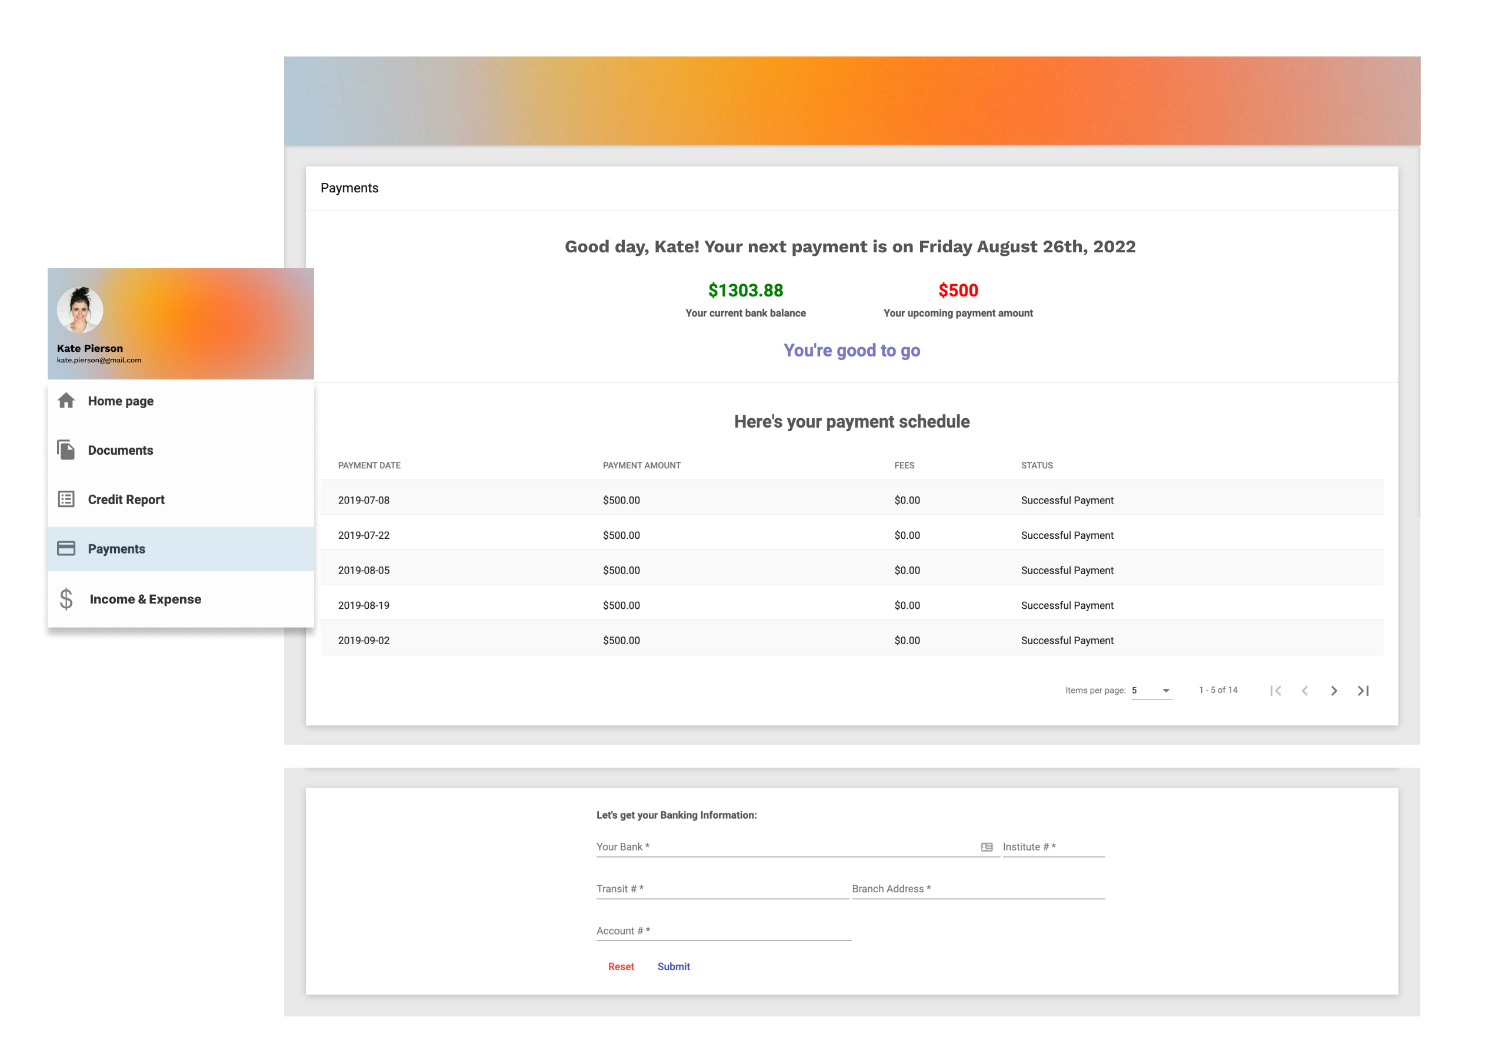
Task: Click the Documents file icon
Action: pos(66,450)
